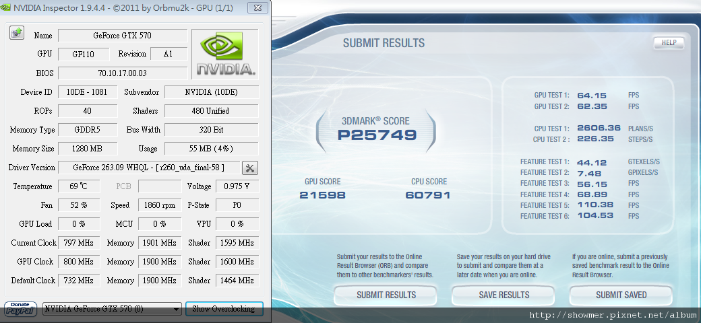
Task: Click the Revision field A1
Action: (169, 55)
